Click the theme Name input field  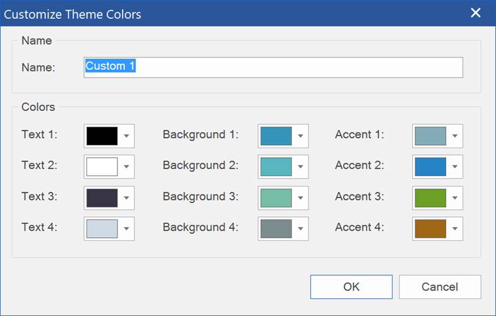(x=273, y=67)
